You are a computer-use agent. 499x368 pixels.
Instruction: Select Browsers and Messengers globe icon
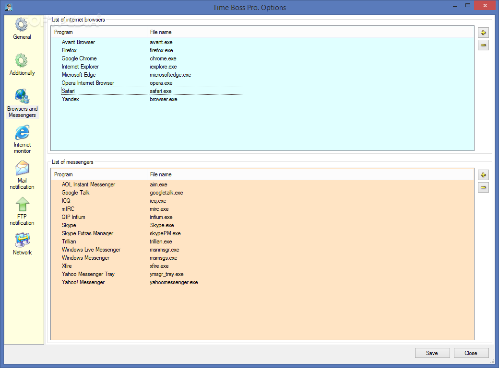[22, 96]
